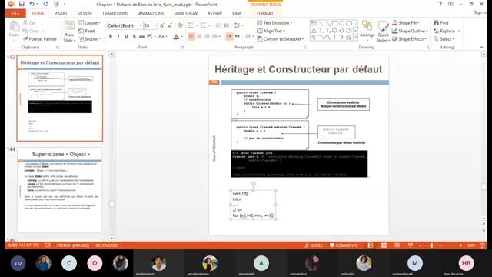Select the triangle shape in gallery

(314, 31)
